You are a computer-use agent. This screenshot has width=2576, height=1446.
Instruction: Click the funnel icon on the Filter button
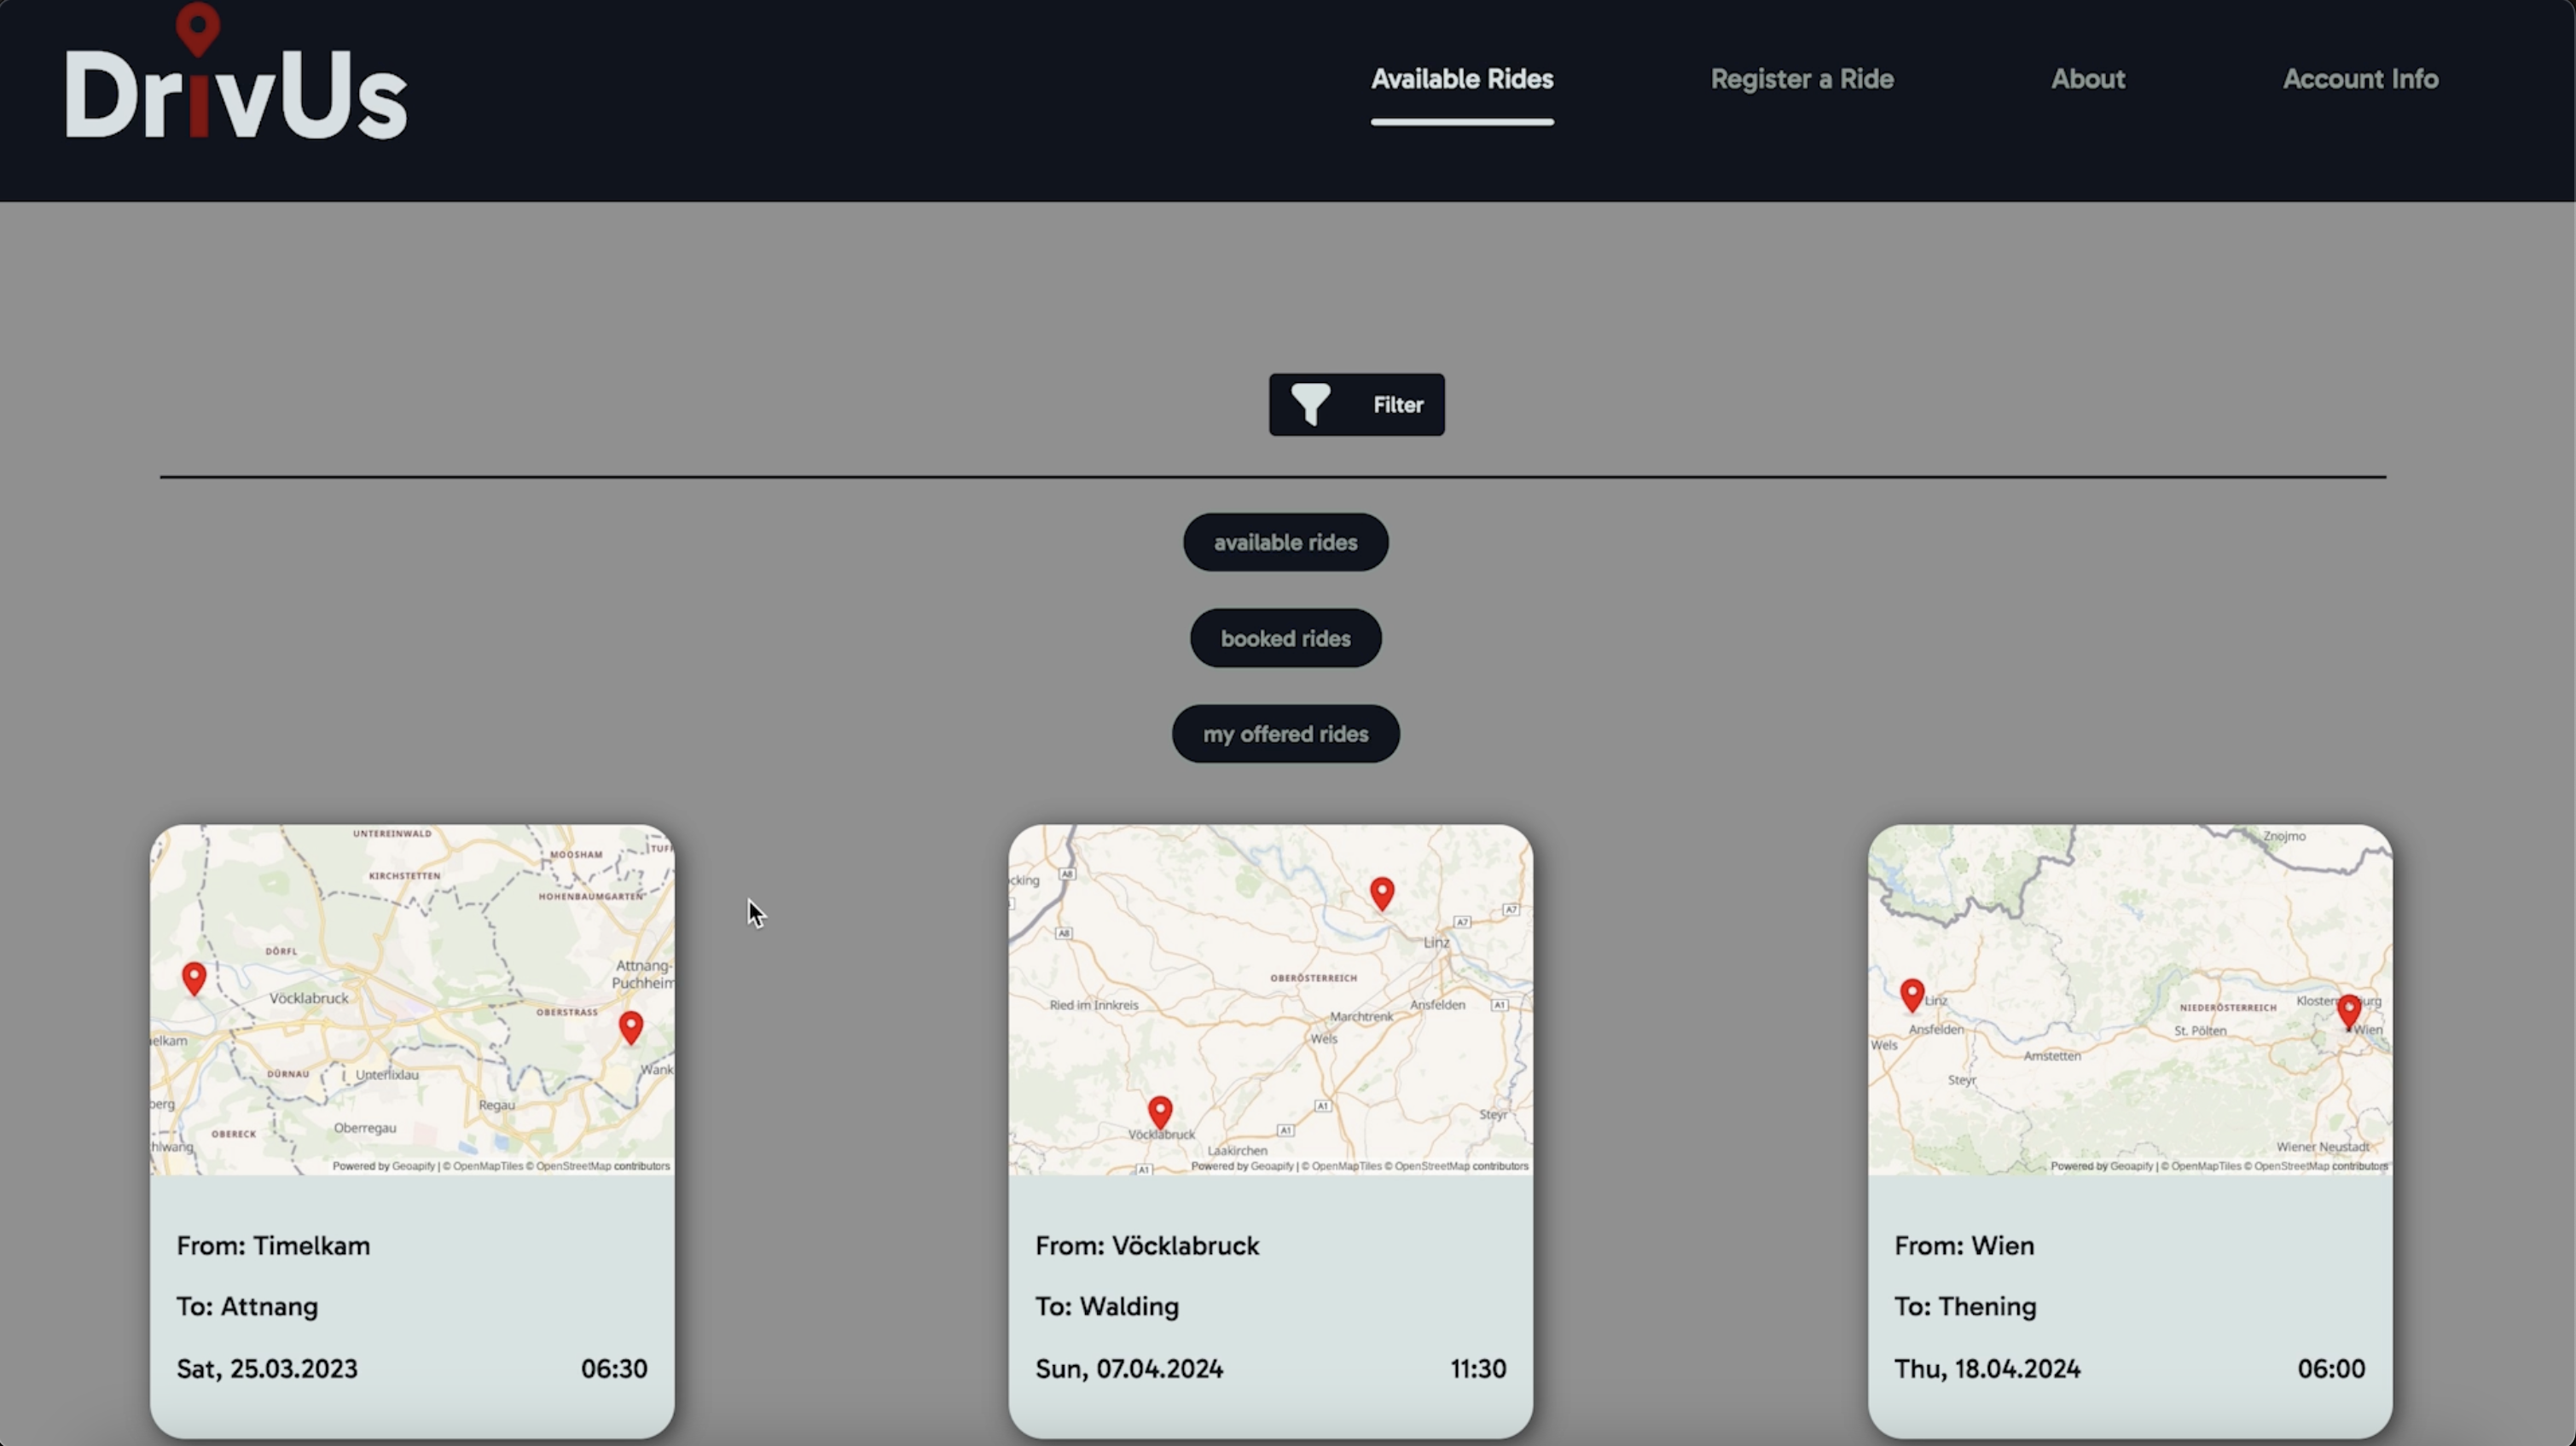tap(1311, 404)
